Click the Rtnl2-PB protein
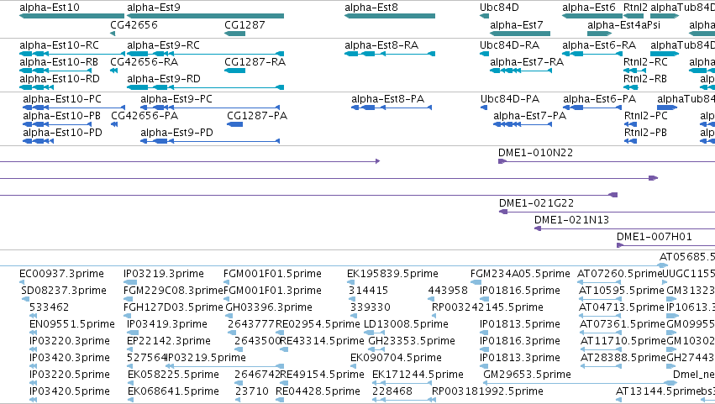The height and width of the screenshot is (404, 715). tap(630, 141)
